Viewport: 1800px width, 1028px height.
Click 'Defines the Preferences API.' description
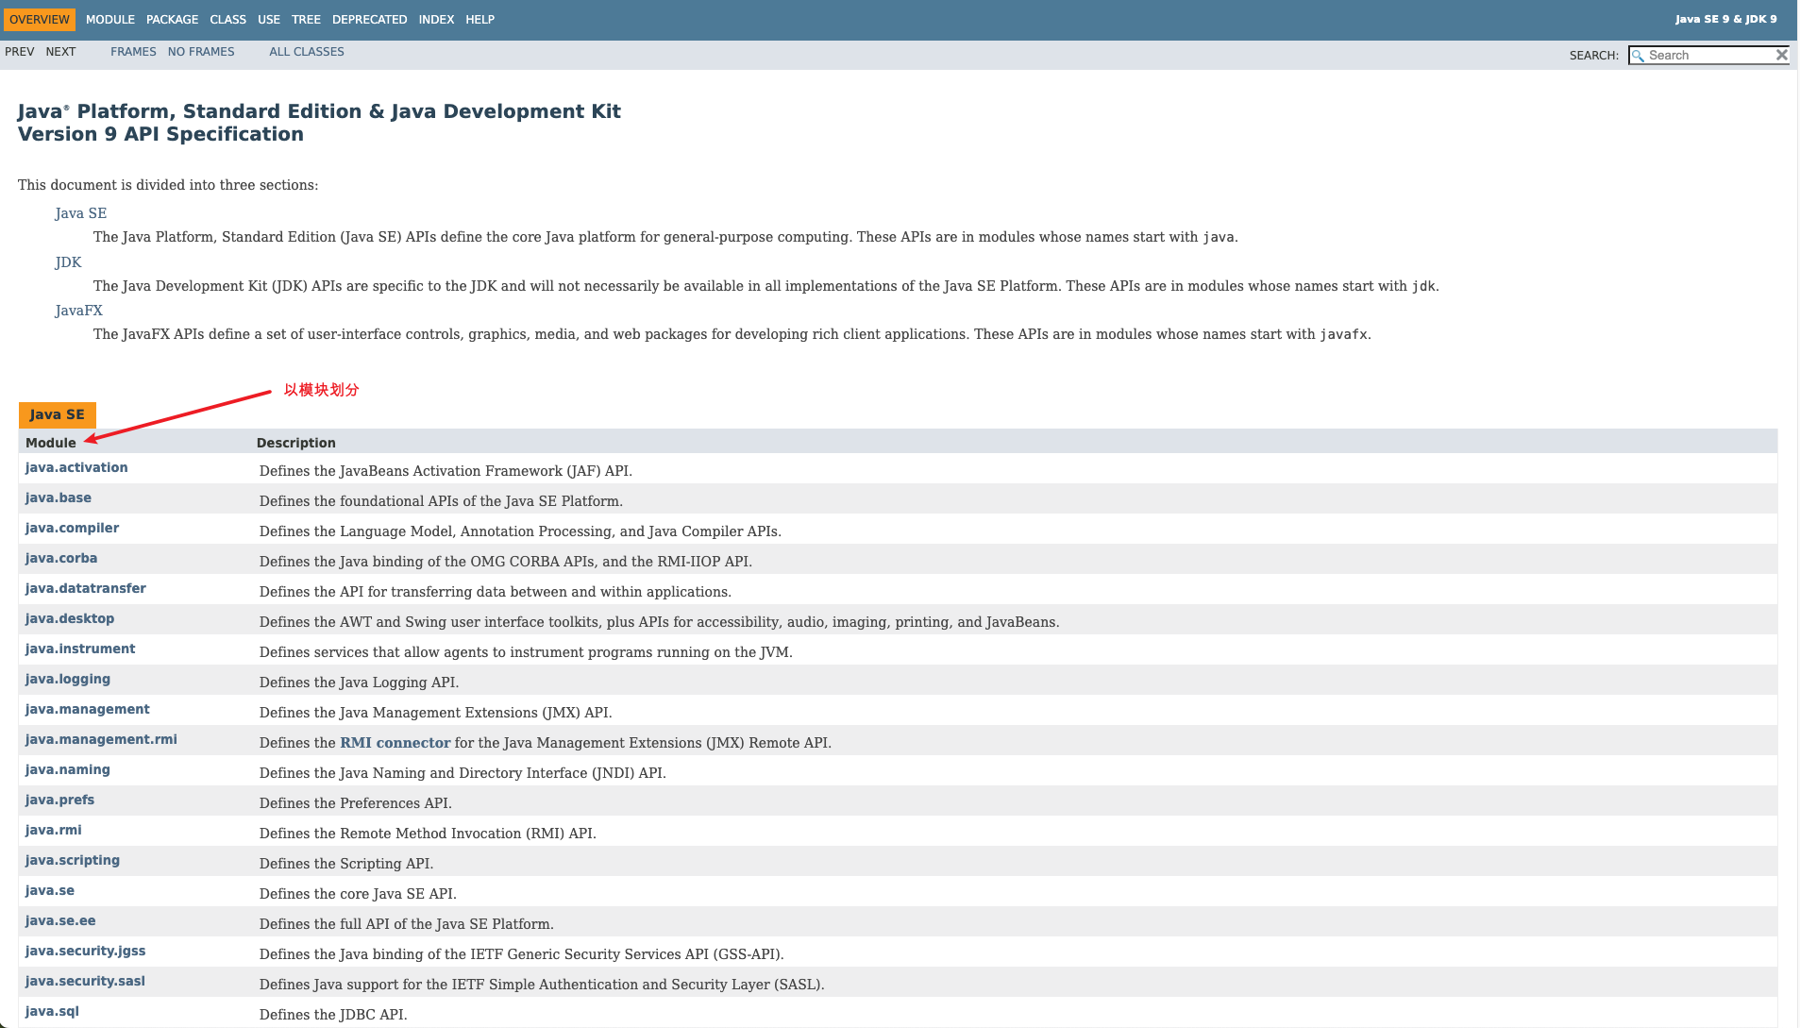[x=356, y=803]
